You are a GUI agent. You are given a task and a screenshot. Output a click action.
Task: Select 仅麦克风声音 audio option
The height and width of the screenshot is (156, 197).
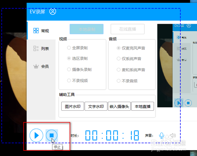(x=131, y=48)
